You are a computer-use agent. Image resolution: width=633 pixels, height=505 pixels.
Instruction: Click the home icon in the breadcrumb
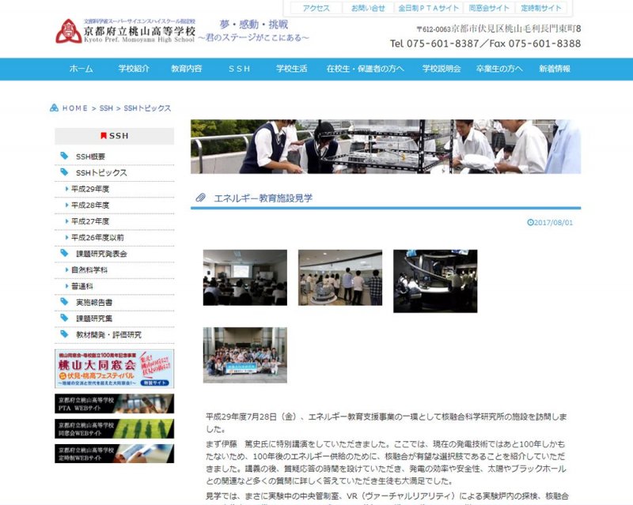[x=54, y=108]
